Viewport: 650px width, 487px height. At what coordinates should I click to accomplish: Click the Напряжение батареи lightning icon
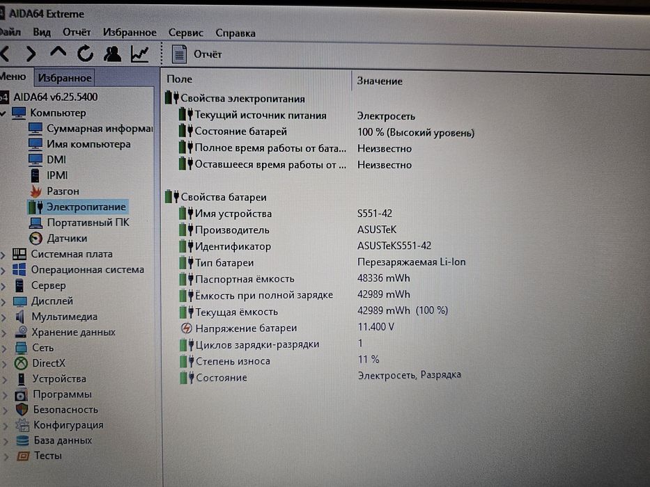pos(187,328)
